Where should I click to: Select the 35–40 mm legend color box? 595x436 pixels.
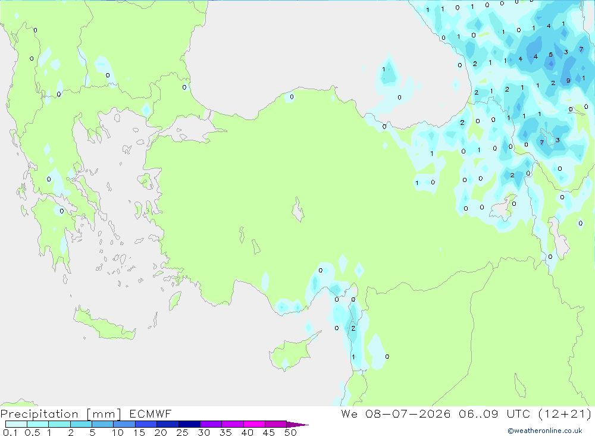coord(233,424)
